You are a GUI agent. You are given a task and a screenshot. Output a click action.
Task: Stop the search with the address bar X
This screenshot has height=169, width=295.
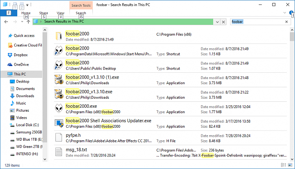pyautogui.click(x=223, y=22)
